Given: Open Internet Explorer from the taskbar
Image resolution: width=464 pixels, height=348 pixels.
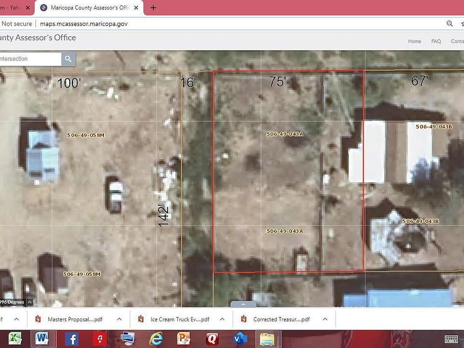Looking at the screenshot, I should tap(156, 338).
